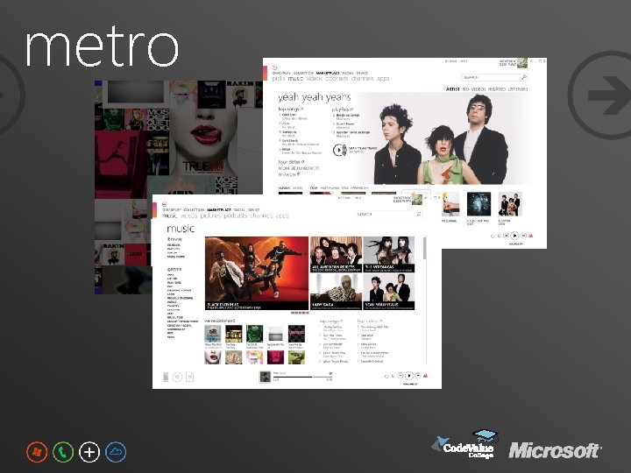Skip to previous track in artist window

tap(507, 236)
